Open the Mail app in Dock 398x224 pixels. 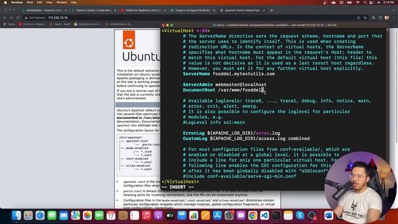click(63, 216)
